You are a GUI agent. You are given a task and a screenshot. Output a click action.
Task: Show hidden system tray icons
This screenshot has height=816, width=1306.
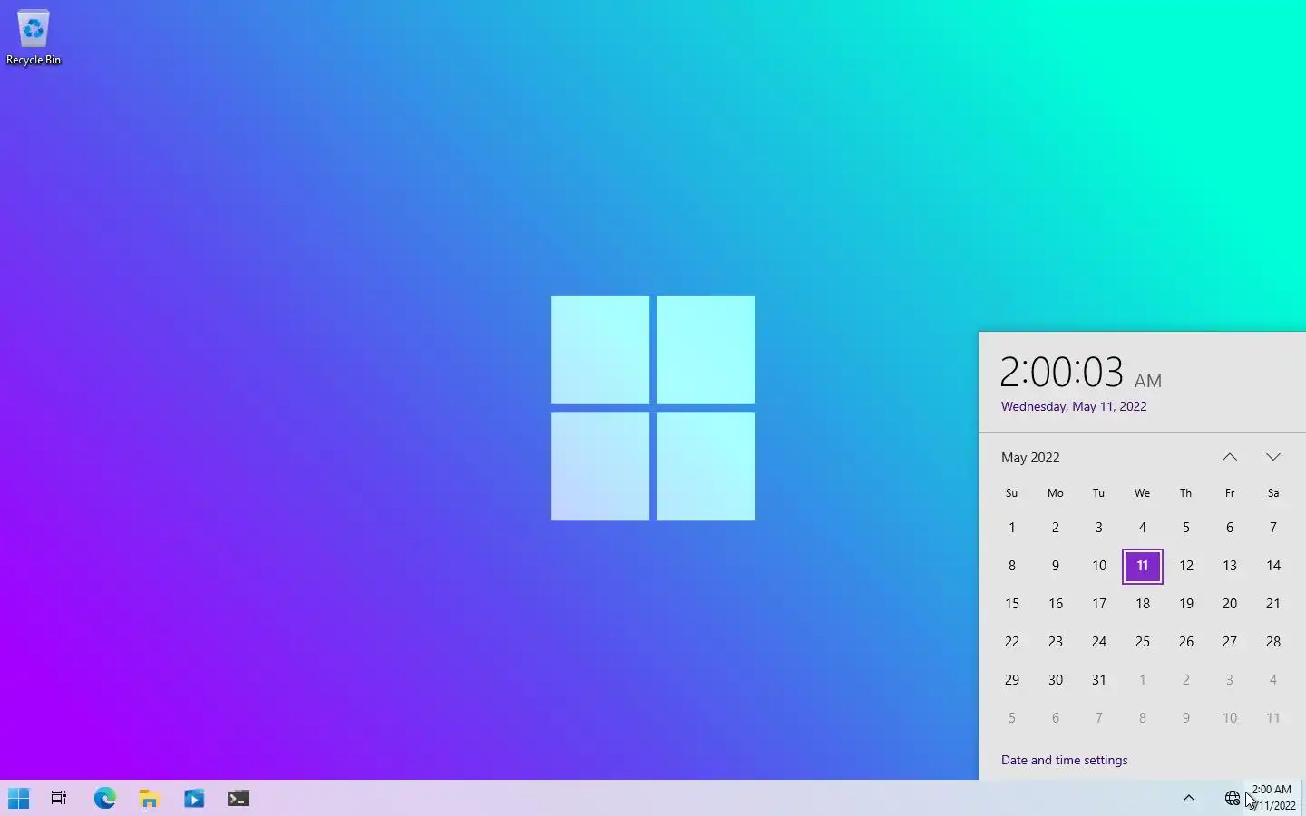tap(1189, 798)
